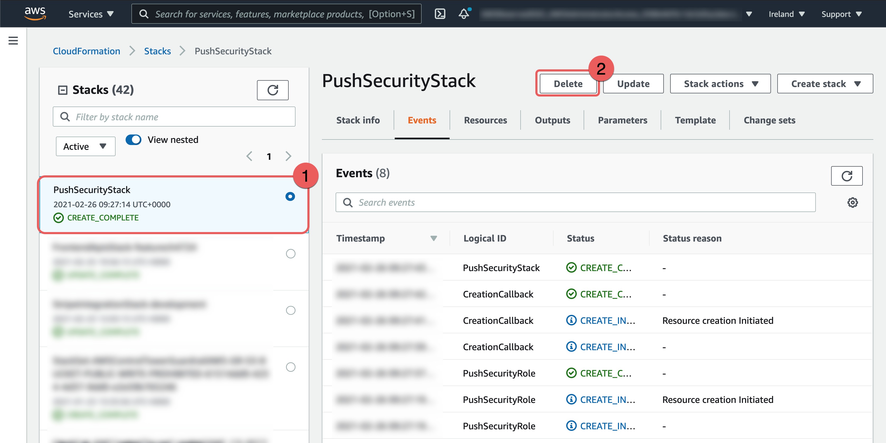The image size is (886, 443).
Task: Open the Support menu
Action: 841,14
